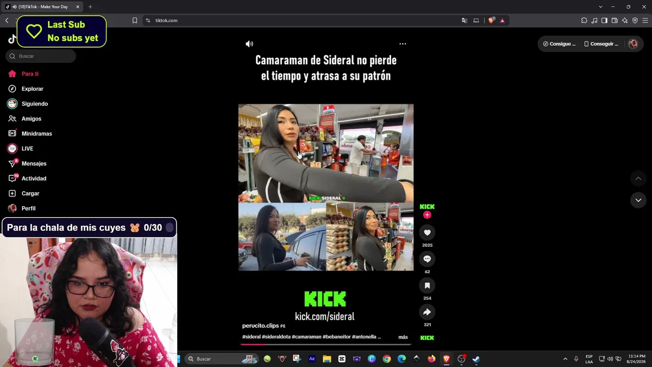652x367 pixels.
Task: Switch the ESP LAA keyboard language
Action: (x=589, y=359)
